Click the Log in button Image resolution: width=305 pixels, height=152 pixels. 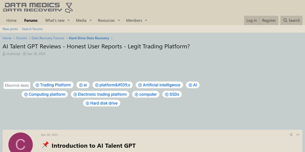(x=252, y=21)
